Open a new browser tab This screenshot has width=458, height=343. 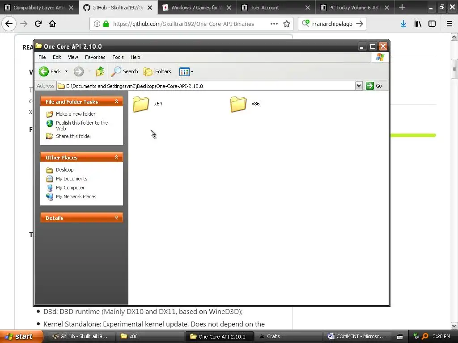[x=402, y=7]
